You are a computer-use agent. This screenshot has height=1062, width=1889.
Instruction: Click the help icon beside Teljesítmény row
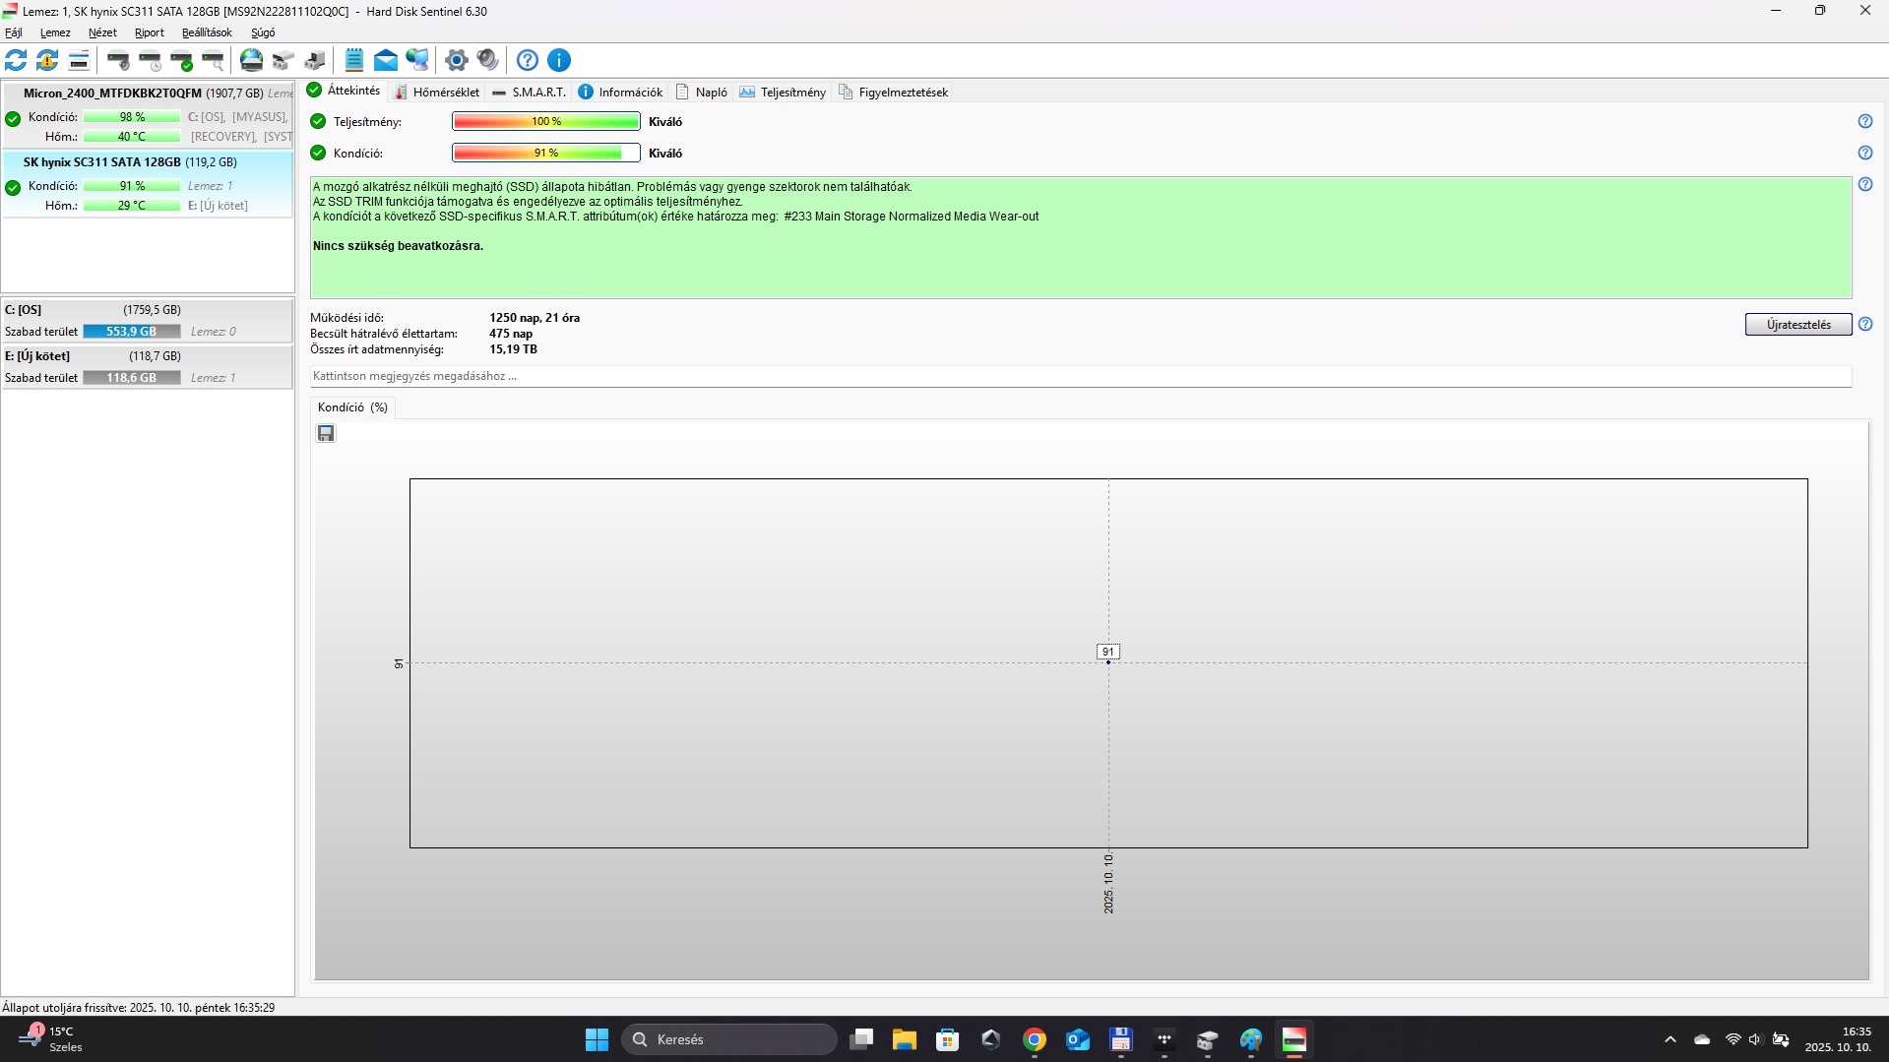point(1865,121)
